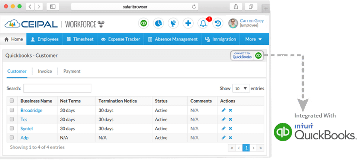
Task: Edit the Syntel customer pencil icon
Action: 223,128
